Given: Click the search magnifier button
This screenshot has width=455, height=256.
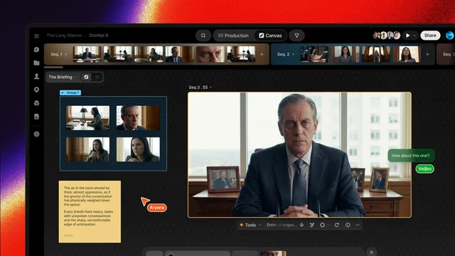Looking at the screenshot, I should (203, 36).
